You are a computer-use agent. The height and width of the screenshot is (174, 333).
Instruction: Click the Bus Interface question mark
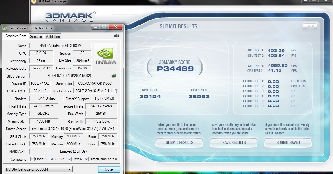point(116,91)
